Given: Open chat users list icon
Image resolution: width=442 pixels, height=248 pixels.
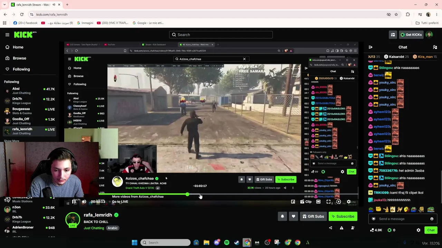Looking at the screenshot, I should [435, 47].
